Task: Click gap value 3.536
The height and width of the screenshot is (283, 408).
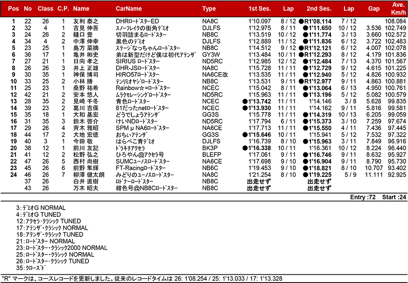Action: coord(374,28)
